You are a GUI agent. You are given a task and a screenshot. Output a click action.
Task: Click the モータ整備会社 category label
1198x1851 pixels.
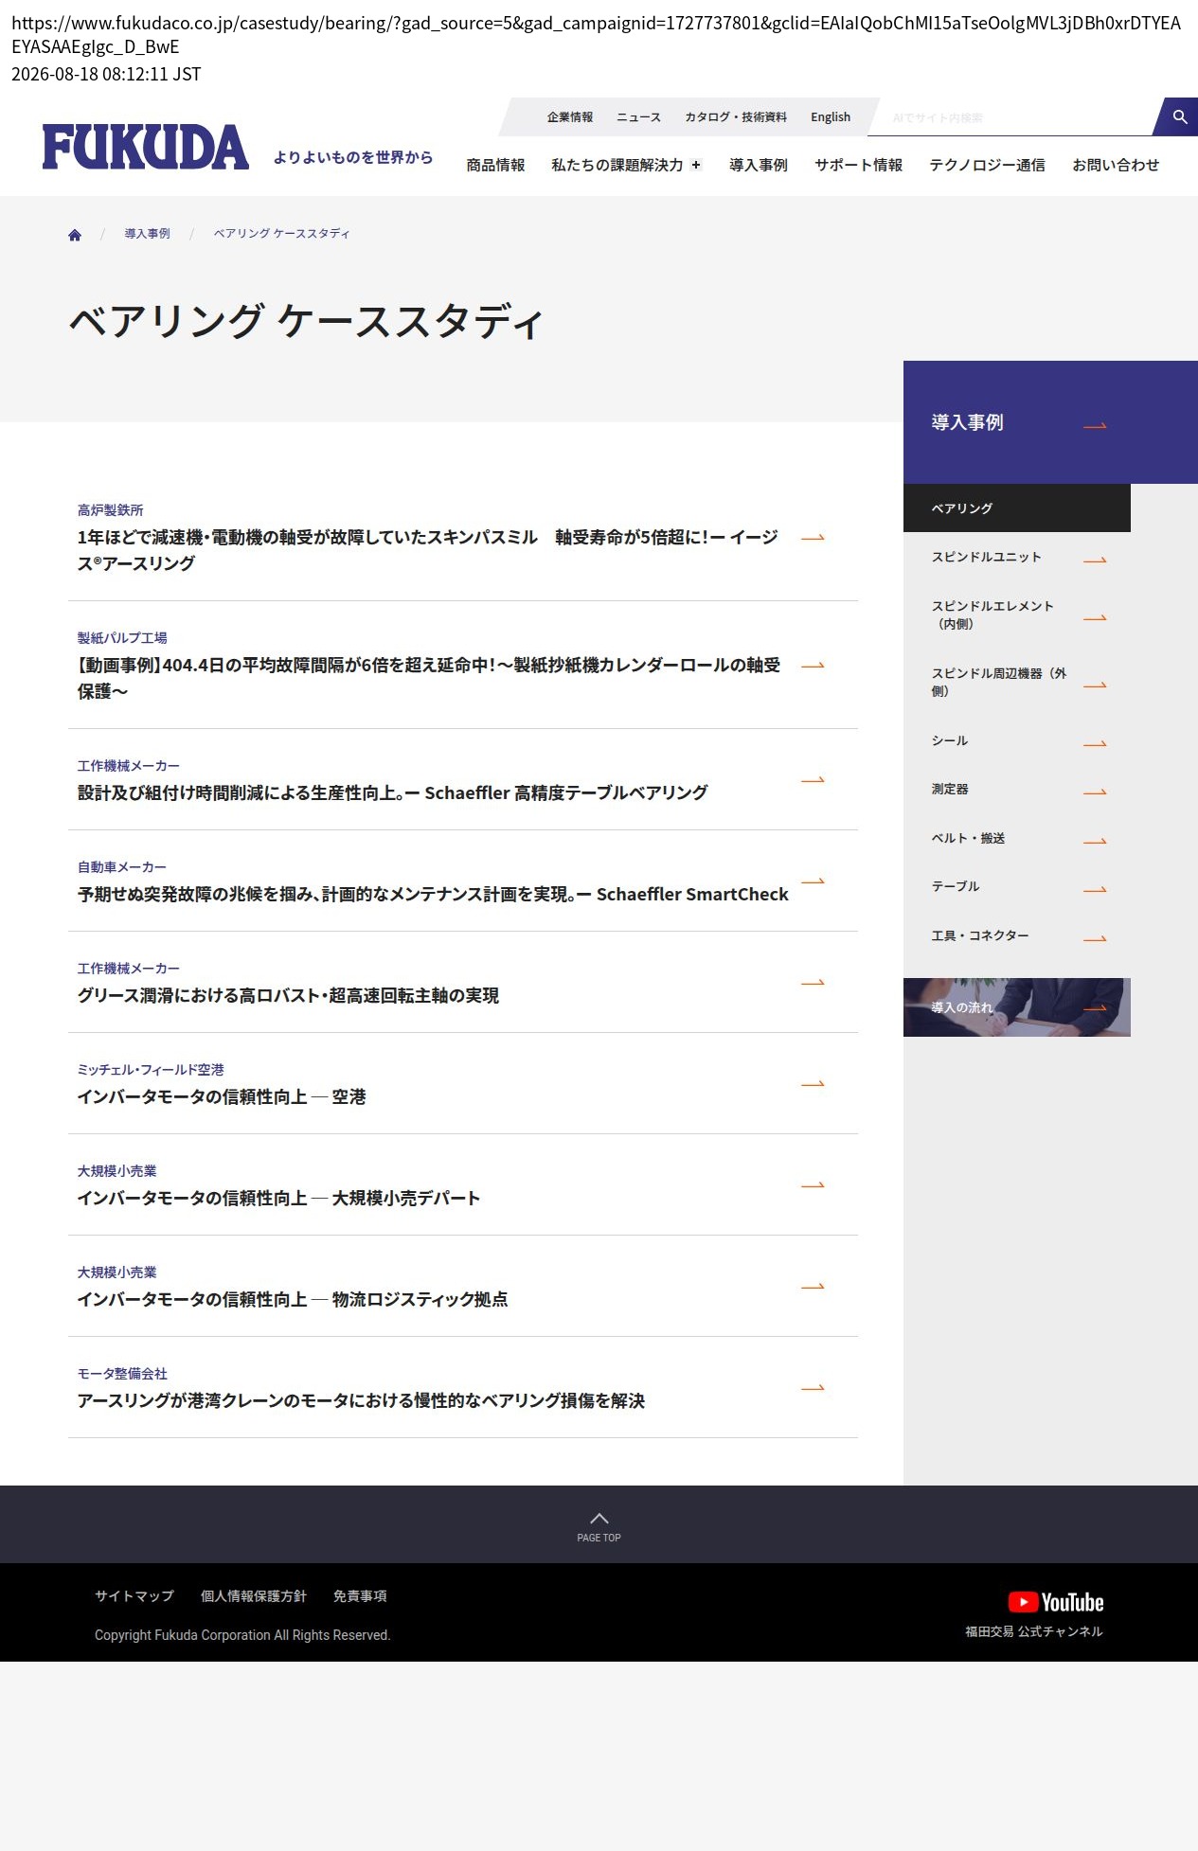tap(122, 1373)
